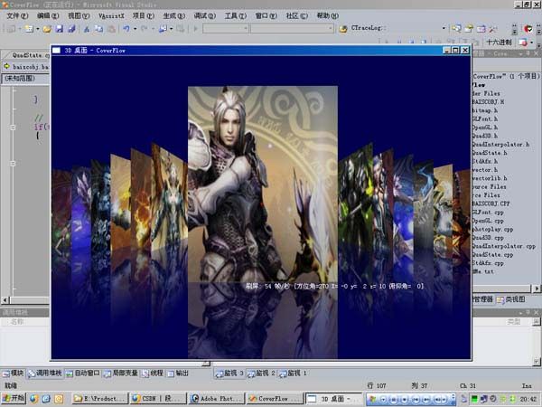Open the CoverFlow Visual Studio taskbar button
The height and width of the screenshot is (407, 542).
click(276, 399)
